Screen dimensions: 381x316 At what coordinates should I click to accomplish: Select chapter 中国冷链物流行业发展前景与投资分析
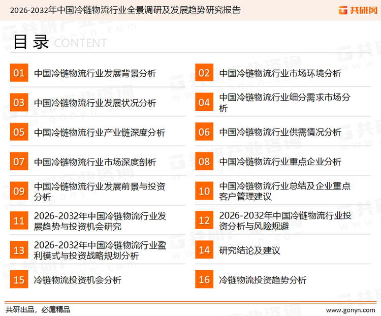coord(100,192)
